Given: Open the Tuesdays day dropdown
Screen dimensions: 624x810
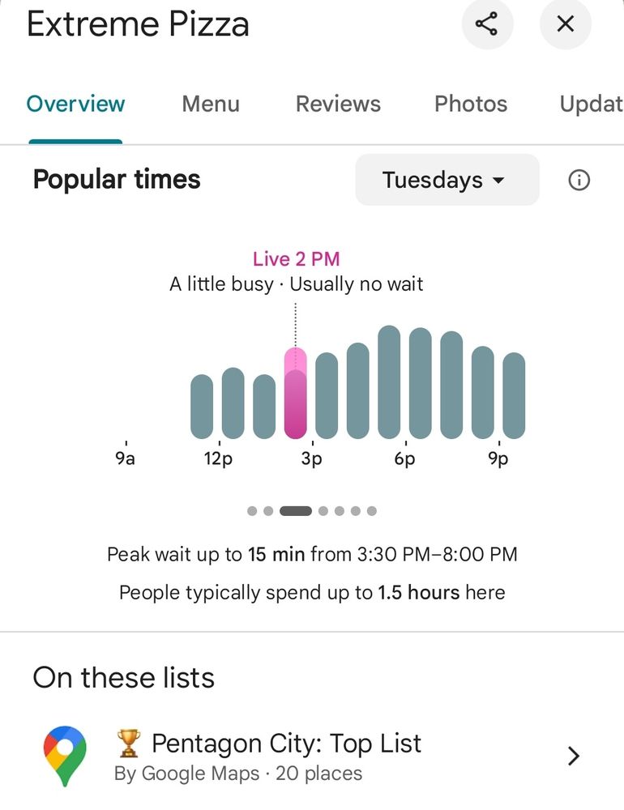Looking at the screenshot, I should [447, 180].
